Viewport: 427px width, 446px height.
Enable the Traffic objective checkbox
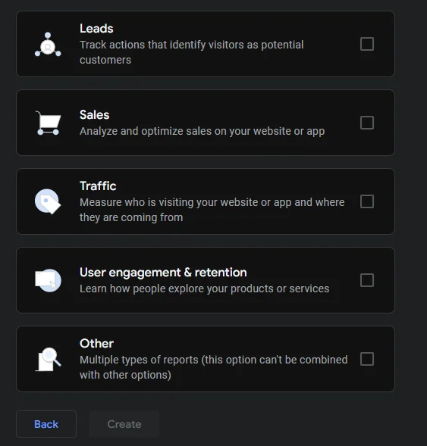pyautogui.click(x=367, y=201)
